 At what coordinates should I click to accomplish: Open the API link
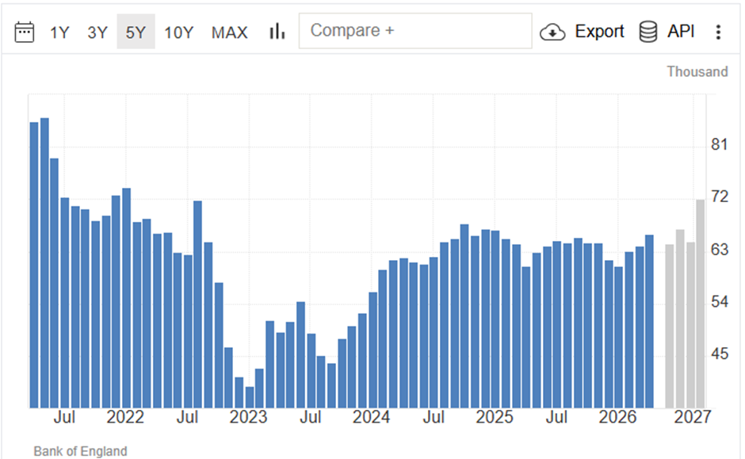681,32
